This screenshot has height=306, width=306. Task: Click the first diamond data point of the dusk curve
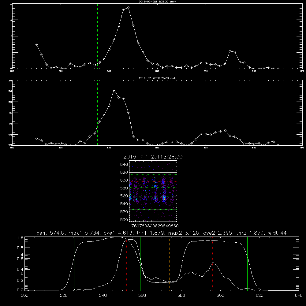(x=36, y=138)
